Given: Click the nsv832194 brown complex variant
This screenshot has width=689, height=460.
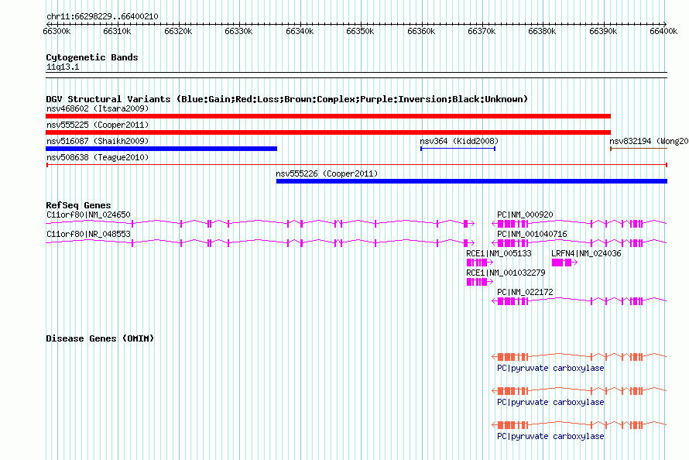Looking at the screenshot, I should [x=639, y=149].
